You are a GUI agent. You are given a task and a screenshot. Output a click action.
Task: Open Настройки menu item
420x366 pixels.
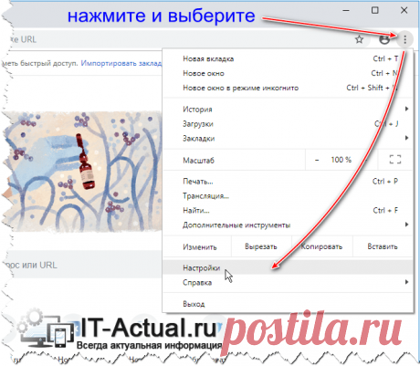coord(288,267)
